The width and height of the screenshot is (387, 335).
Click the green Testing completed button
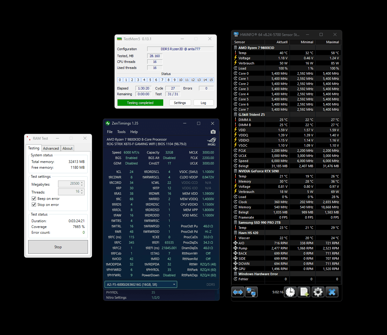click(140, 103)
